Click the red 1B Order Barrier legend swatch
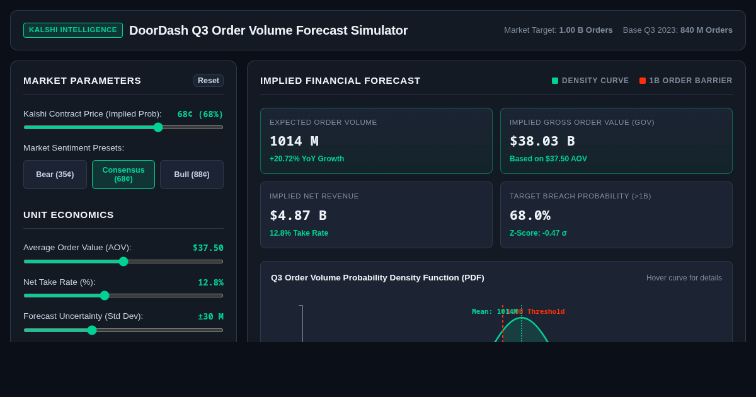756x397 pixels. click(x=643, y=81)
